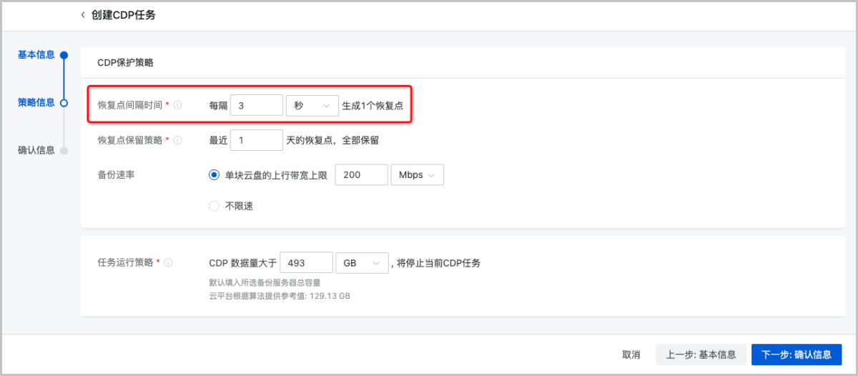Click 上一步: 基本信息 button
Image resolution: width=858 pixels, height=376 pixels.
(701, 355)
